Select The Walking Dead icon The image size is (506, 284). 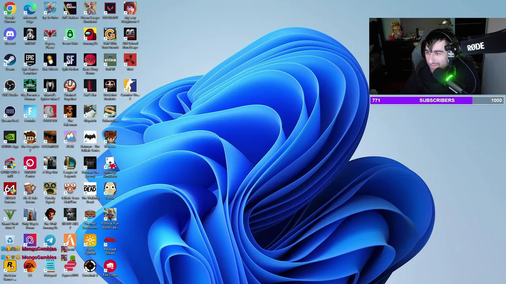(x=90, y=189)
